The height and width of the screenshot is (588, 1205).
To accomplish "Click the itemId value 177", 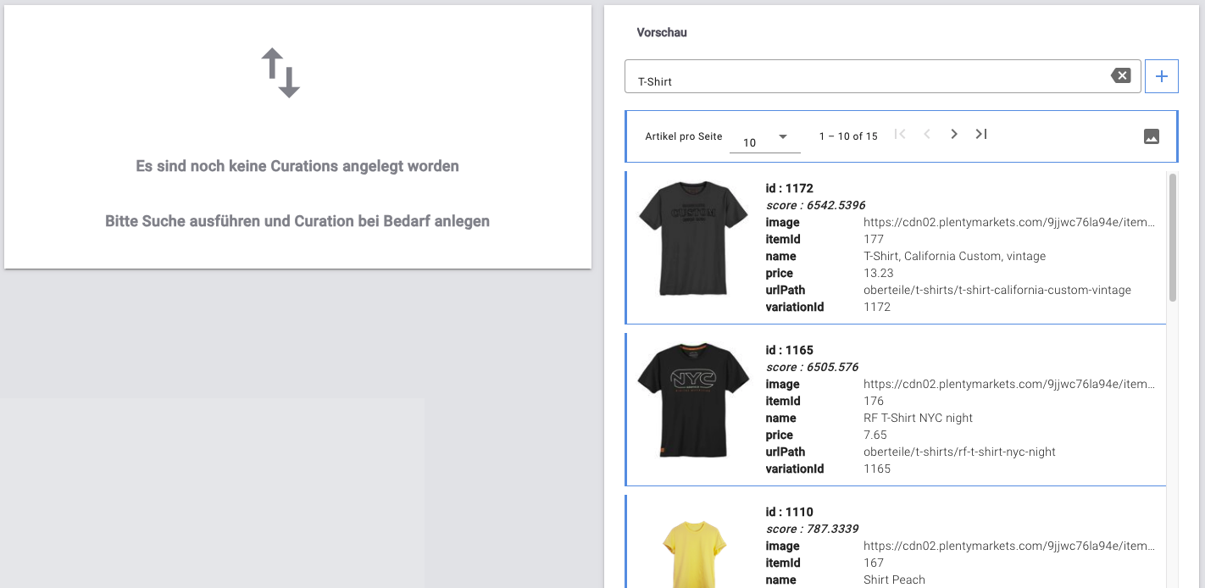I will 874,239.
